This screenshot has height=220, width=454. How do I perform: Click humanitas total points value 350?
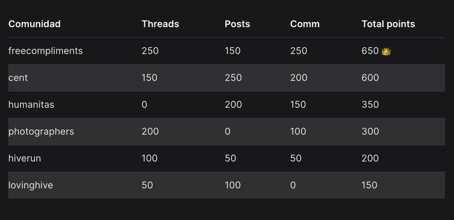(370, 104)
